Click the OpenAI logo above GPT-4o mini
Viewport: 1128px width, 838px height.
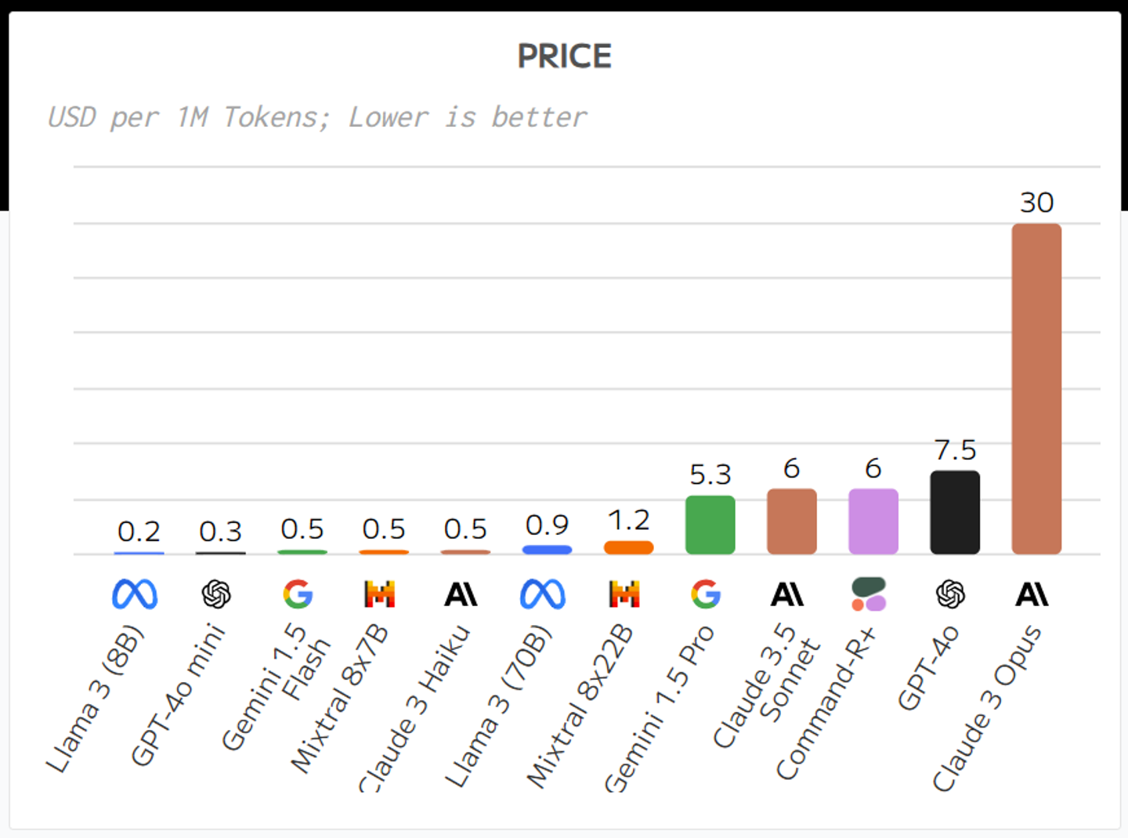pyautogui.click(x=216, y=594)
